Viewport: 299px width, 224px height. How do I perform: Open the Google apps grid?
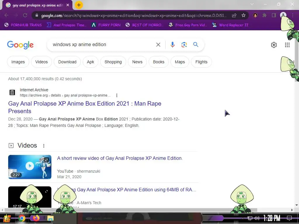(287, 45)
